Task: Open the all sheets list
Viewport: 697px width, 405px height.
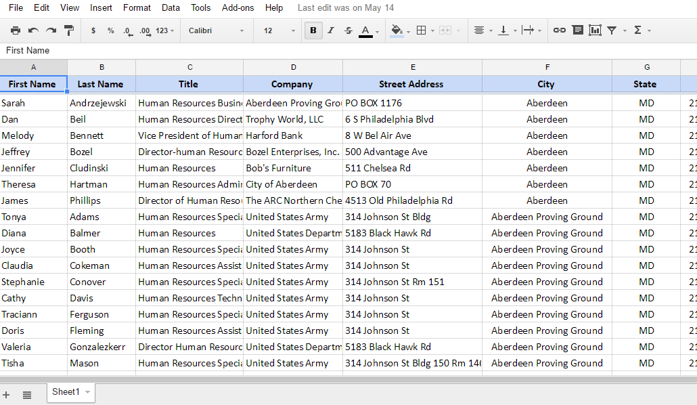Action: (x=27, y=395)
